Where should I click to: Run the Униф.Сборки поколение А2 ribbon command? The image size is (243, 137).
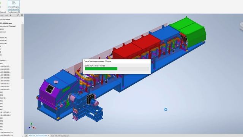(14, 5)
